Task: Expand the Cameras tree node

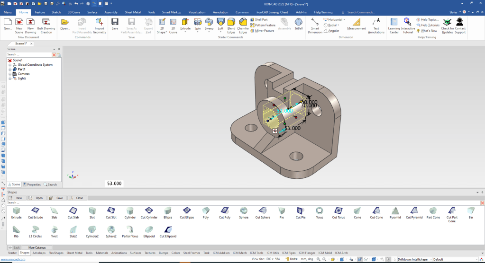Action: coord(9,74)
